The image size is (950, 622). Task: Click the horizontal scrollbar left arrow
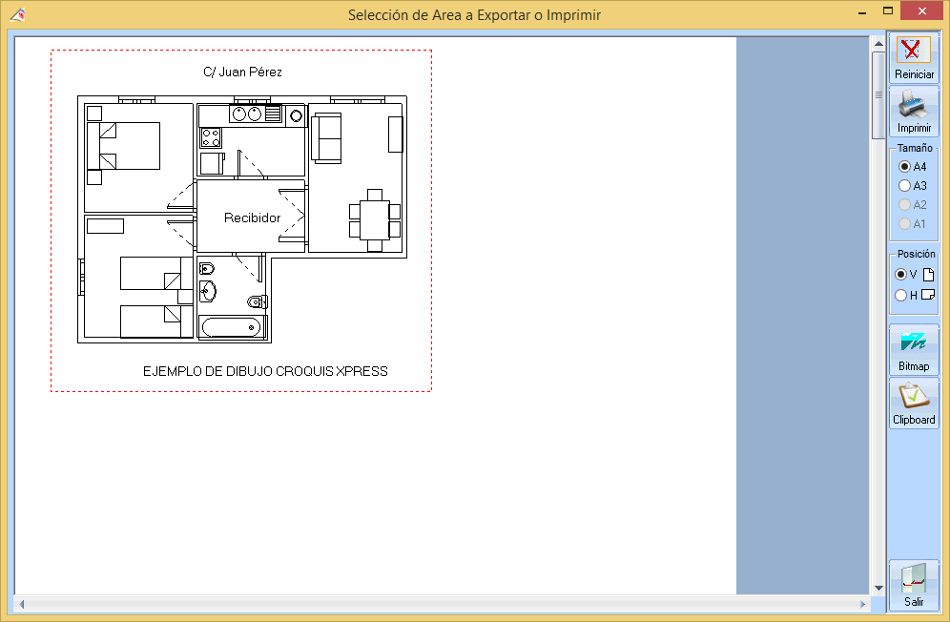click(x=22, y=605)
